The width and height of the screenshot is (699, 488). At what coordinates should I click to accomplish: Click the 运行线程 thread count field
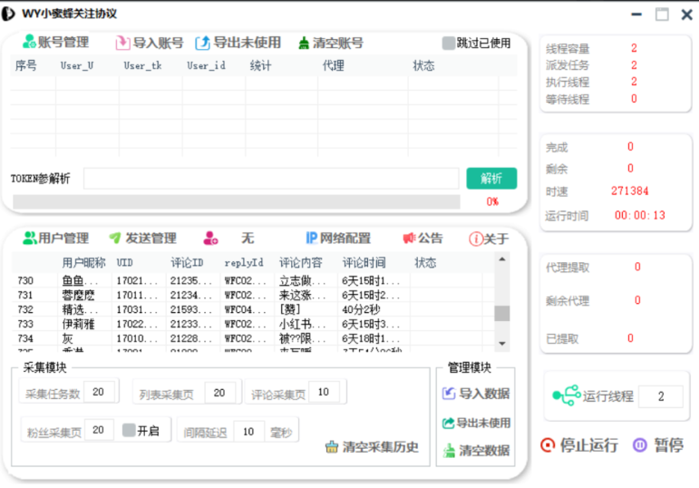tap(660, 396)
